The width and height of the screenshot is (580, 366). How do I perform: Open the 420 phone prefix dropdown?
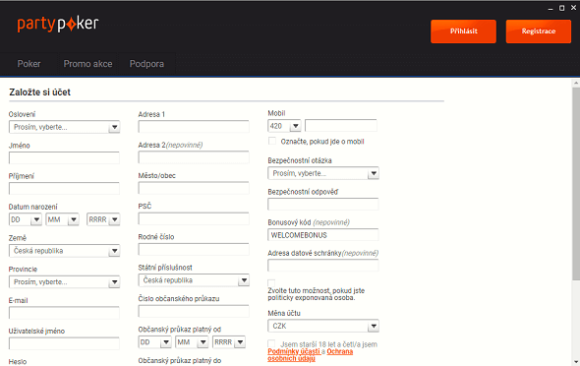coord(284,126)
